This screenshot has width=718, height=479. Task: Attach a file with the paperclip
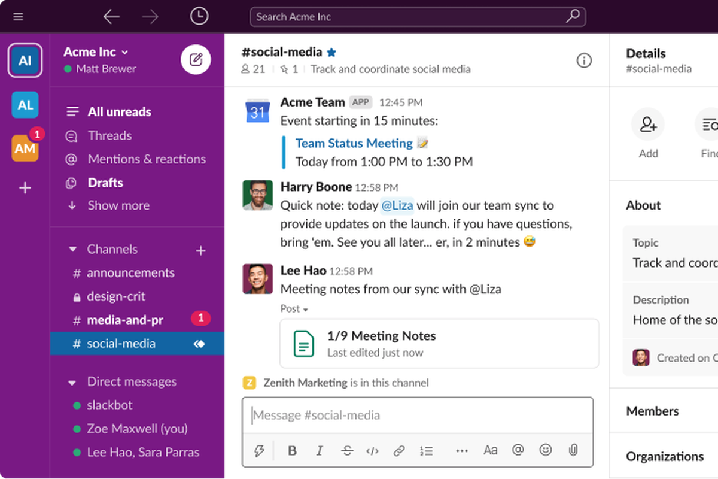[573, 450]
